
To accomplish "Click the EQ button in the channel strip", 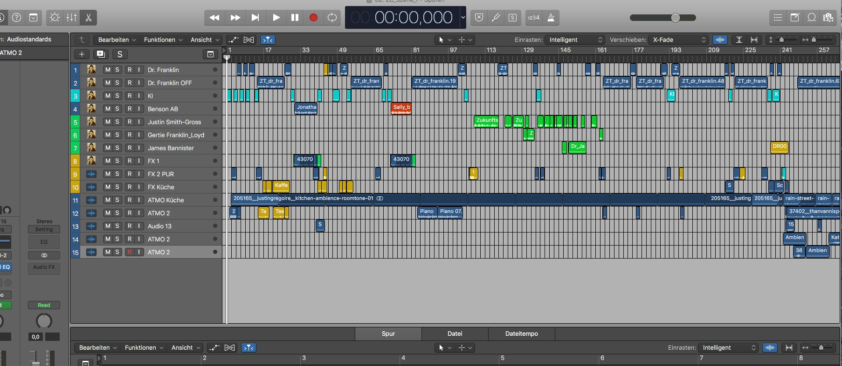I will (44, 242).
